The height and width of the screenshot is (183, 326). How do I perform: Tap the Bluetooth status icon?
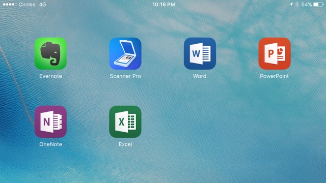[x=297, y=5]
